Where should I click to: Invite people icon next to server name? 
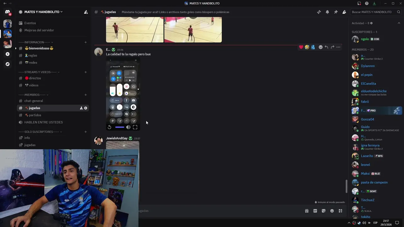[86, 12]
